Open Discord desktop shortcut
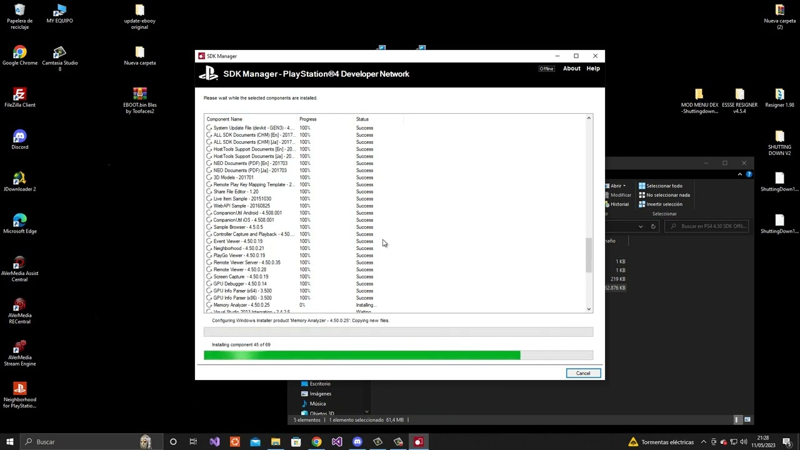800x450 pixels. [20, 139]
